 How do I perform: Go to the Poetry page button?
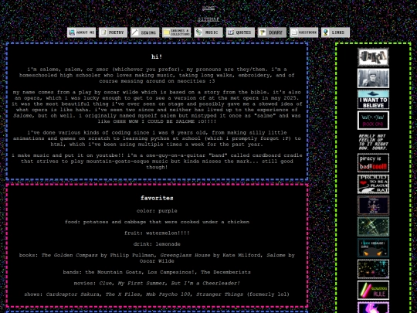pos(113,32)
